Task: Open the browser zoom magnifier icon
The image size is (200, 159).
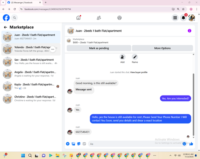Action: coord(178,9)
